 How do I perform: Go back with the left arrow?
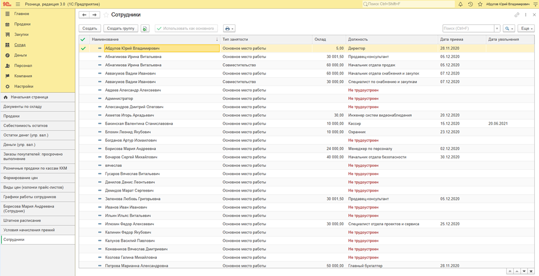tap(84, 15)
